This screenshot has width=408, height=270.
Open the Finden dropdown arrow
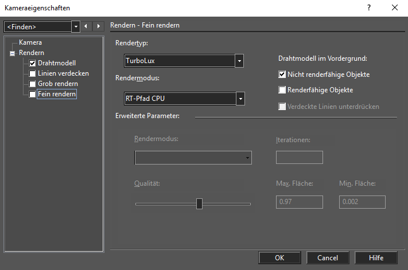(76, 26)
